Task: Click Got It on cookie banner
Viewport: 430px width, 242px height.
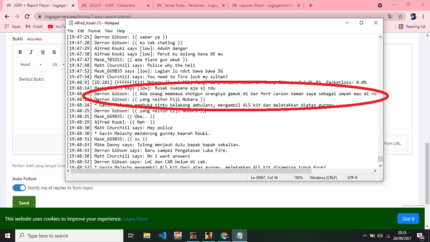Action: click(x=408, y=219)
